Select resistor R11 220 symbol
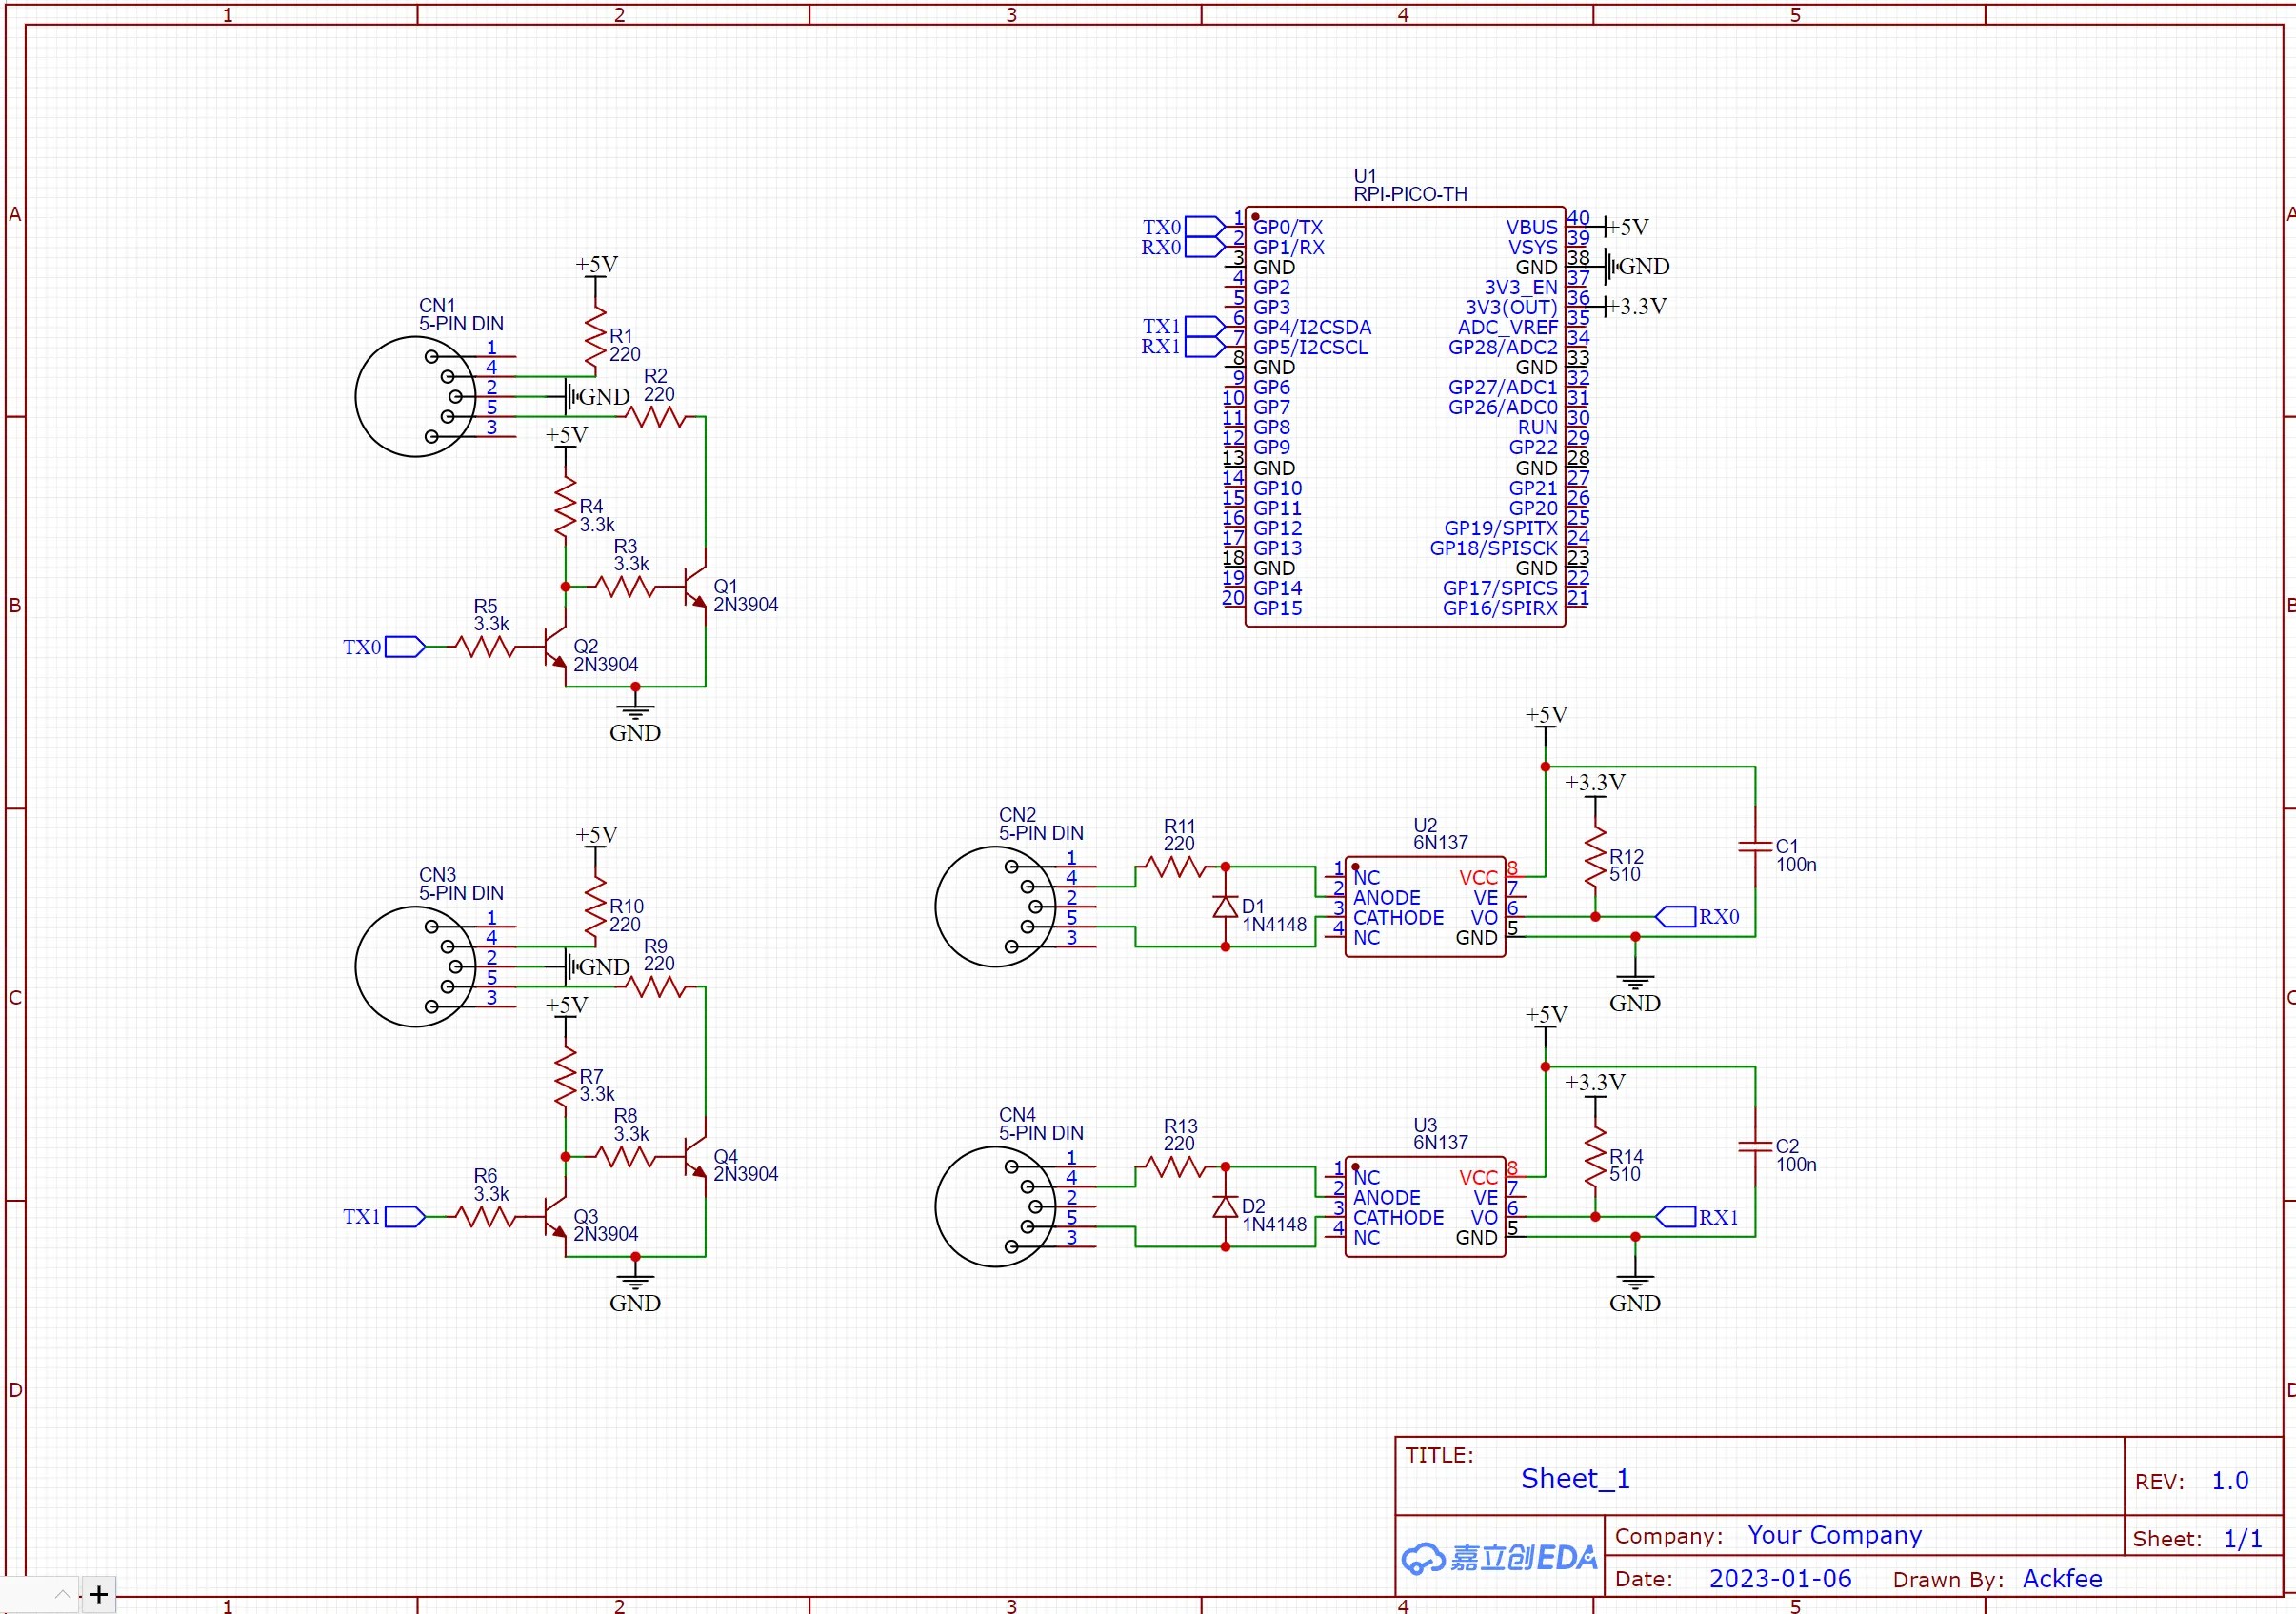Screen dimensions: 2296x1614 (1176, 867)
